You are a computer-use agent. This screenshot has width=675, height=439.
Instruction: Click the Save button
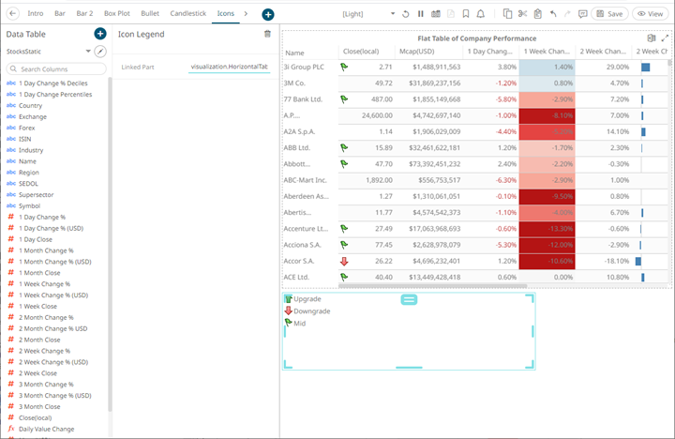pos(610,14)
